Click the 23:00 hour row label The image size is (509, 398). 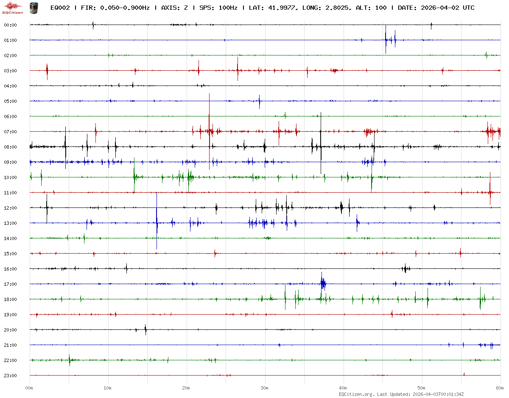click(x=10, y=376)
